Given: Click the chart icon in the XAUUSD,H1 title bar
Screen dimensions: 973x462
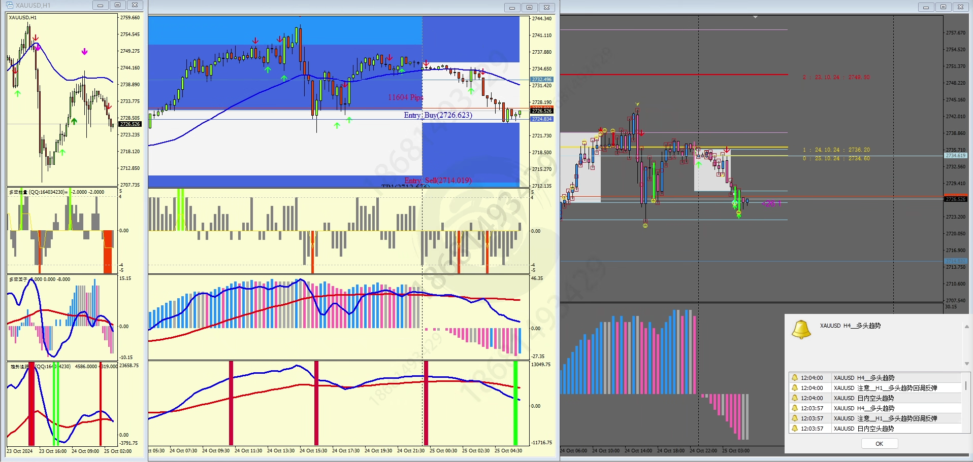Looking at the screenshot, I should (10, 5).
